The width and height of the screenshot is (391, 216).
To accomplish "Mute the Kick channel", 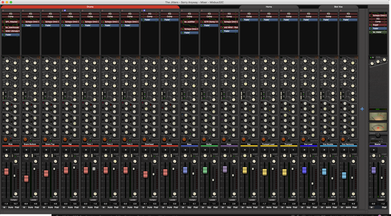I will click(x=6, y=150).
